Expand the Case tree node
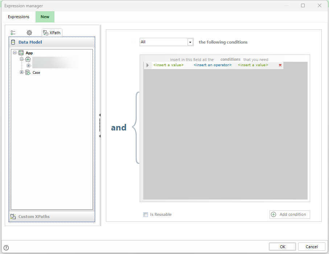The image size is (329, 254). 21,72
